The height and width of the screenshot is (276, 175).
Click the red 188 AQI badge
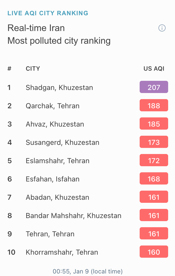pos(154,105)
